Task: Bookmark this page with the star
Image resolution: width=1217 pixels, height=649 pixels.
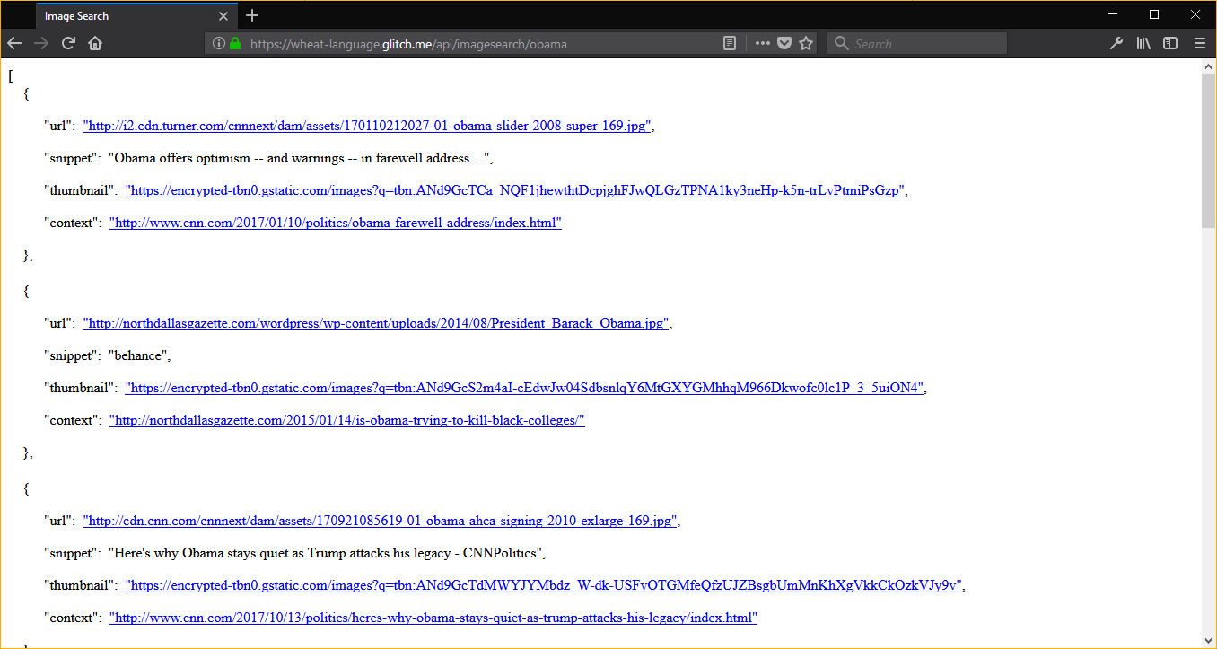Action: click(x=806, y=43)
